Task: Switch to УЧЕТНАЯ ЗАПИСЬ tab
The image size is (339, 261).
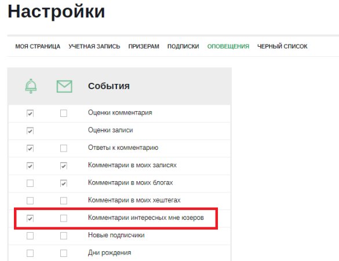Action: (x=94, y=46)
